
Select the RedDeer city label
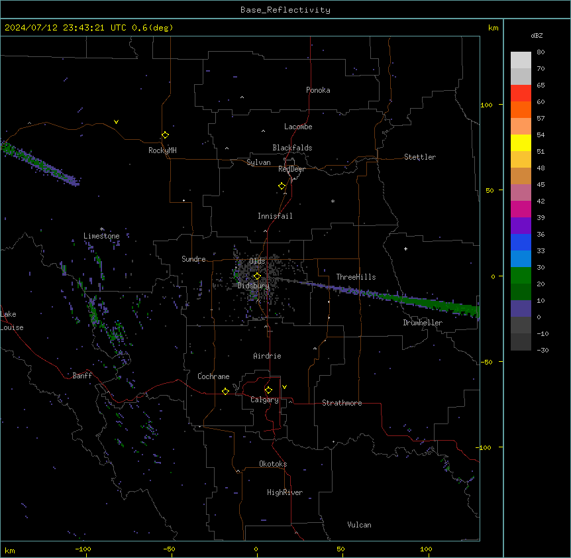(291, 169)
